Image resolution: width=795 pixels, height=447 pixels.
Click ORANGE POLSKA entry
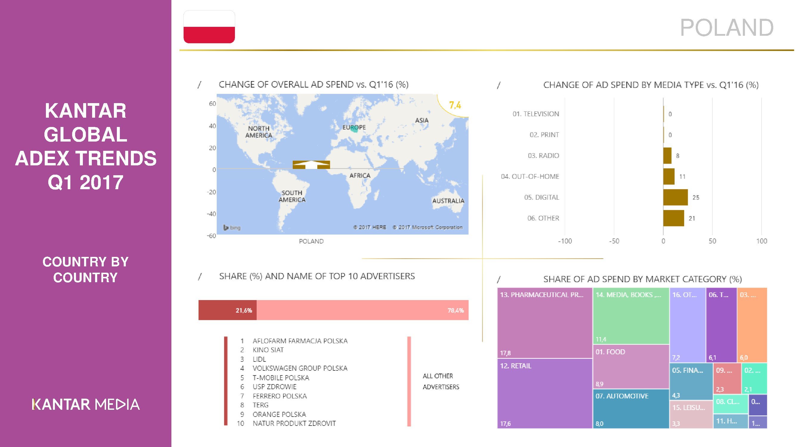[279, 414]
